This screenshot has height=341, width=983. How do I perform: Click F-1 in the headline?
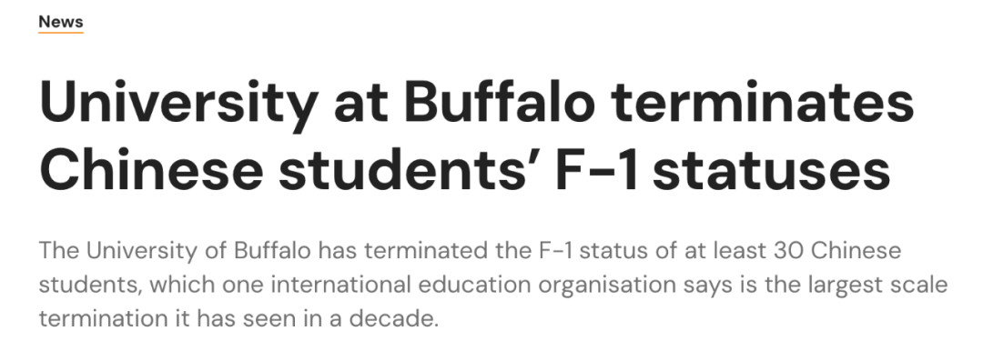pyautogui.click(x=597, y=169)
